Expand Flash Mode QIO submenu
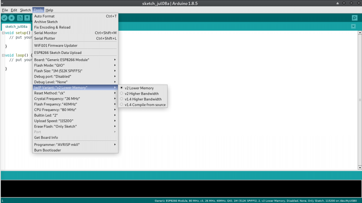 click(75, 65)
